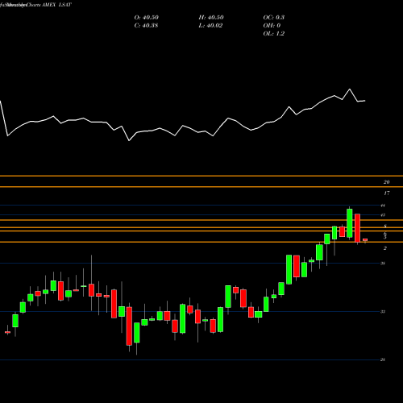This screenshot has width=403, height=403.
Task: Click the 'C: 40.38' close price value
Action: (146, 26)
